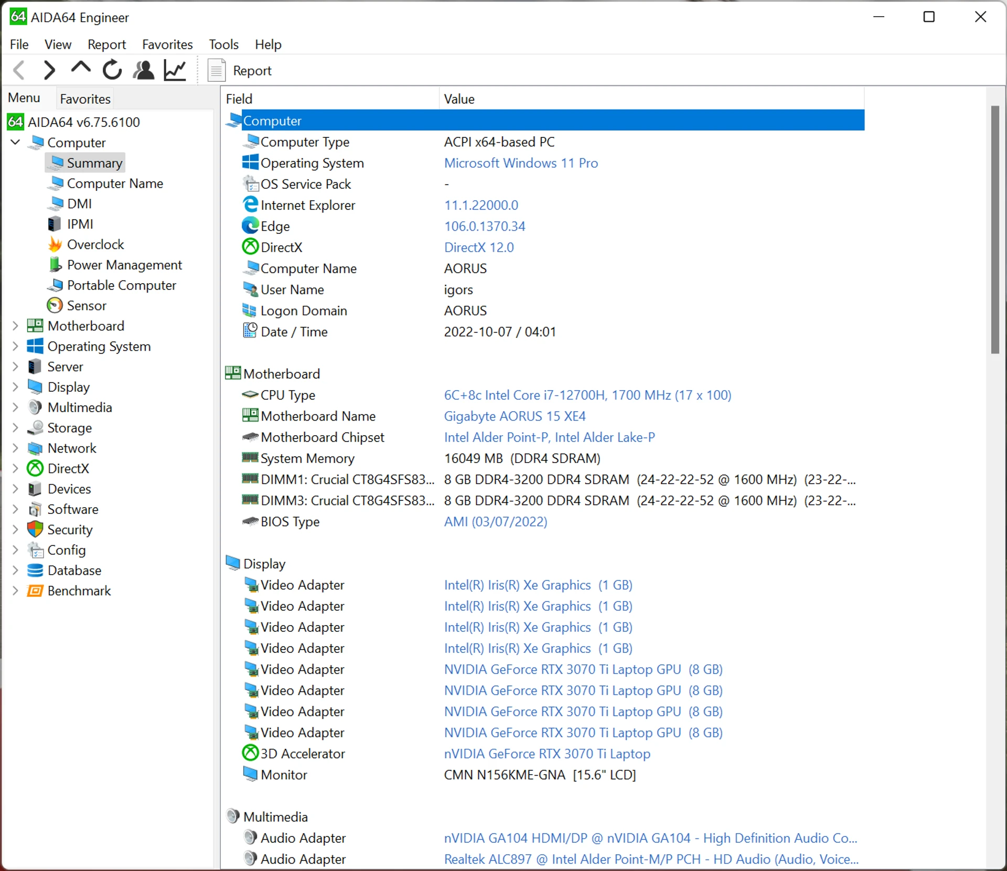1007x871 pixels.
Task: Open the Sensor gauge icon item
Action: pyautogui.click(x=55, y=306)
